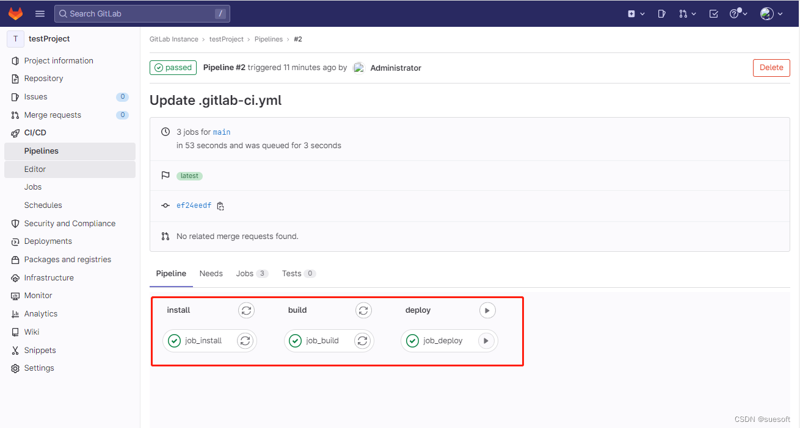This screenshot has width=800, height=428.
Task: Run the job_deploy job again
Action: click(486, 341)
